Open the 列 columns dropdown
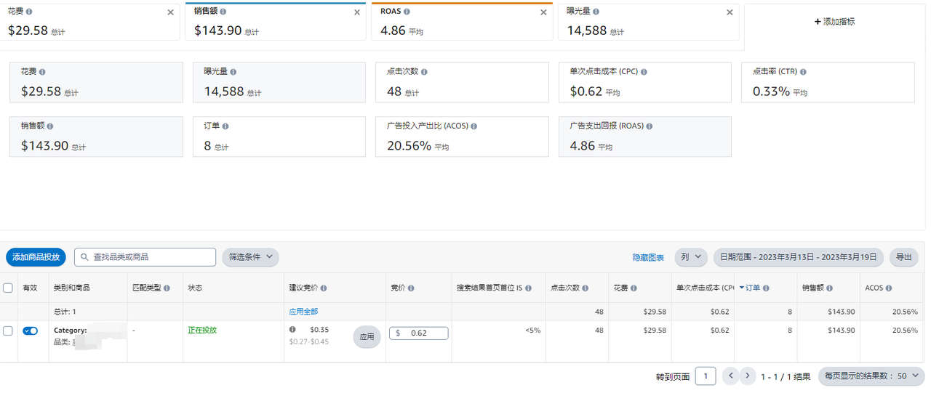Viewport: 931px width, 393px height. [691, 257]
